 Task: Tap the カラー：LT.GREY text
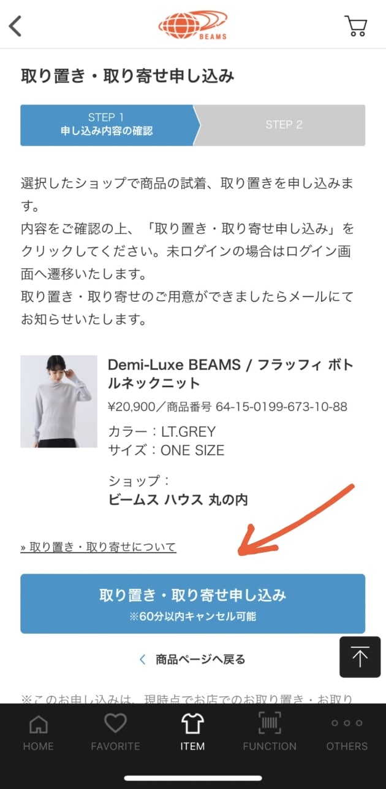coord(162,431)
